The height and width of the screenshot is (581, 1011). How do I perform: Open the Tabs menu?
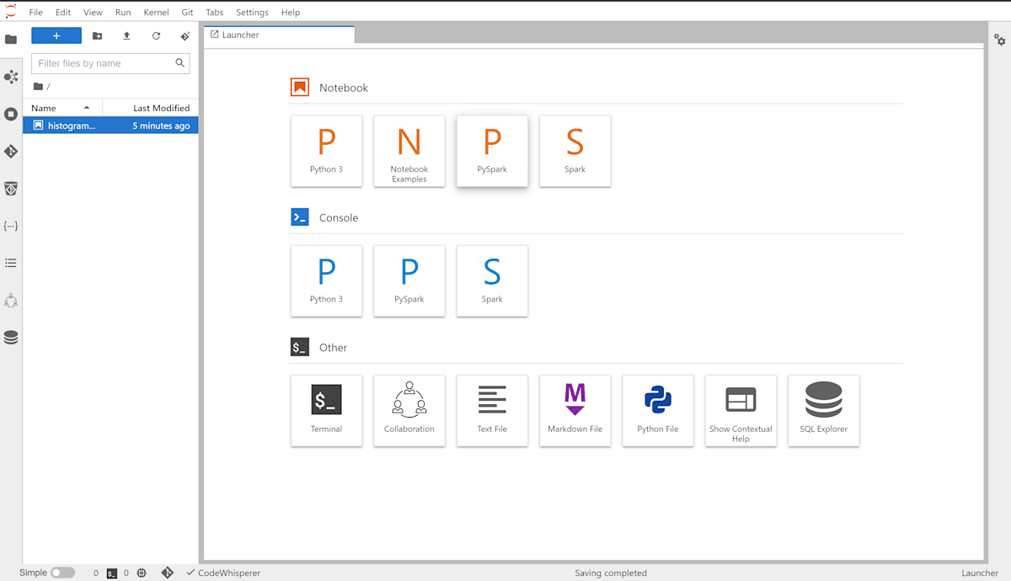coord(215,13)
